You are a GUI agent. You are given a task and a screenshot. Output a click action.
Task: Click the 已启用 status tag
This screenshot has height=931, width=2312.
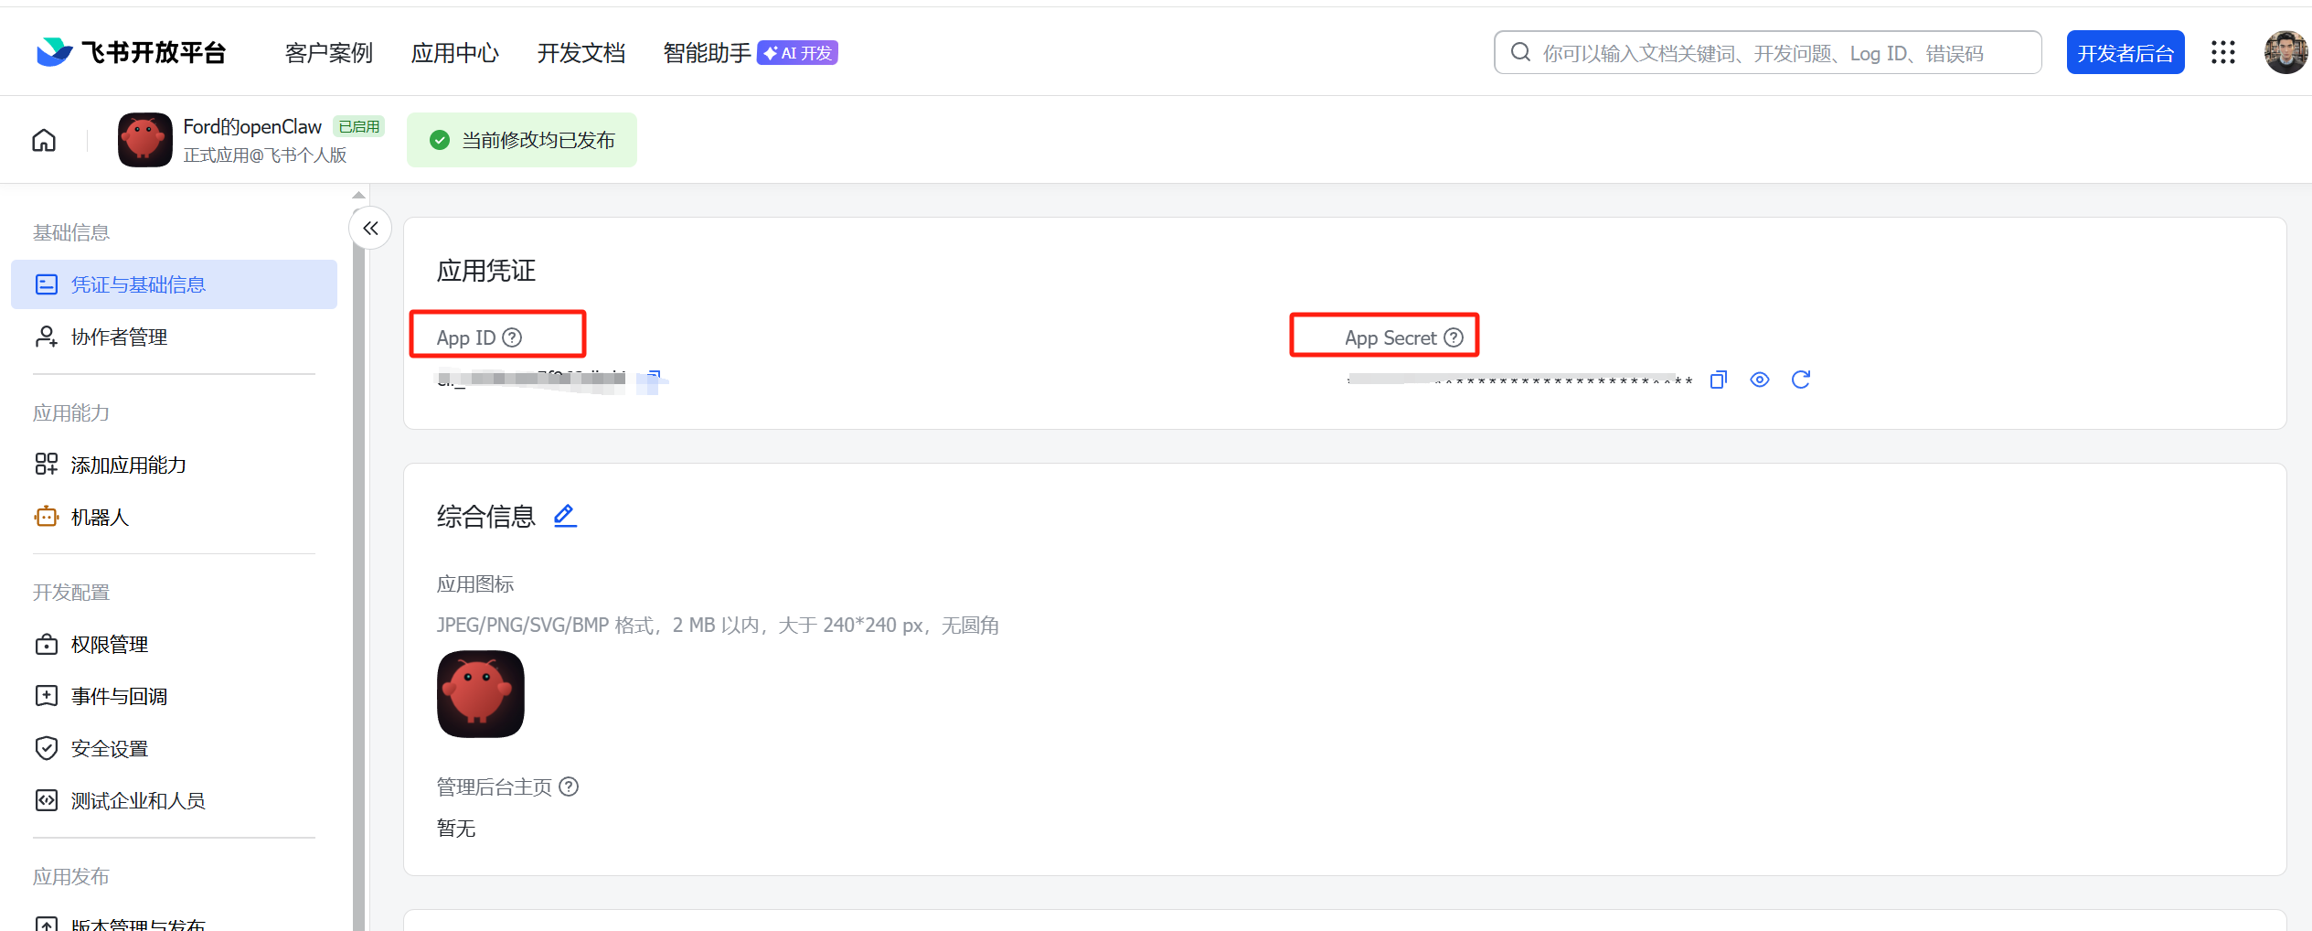tap(358, 126)
